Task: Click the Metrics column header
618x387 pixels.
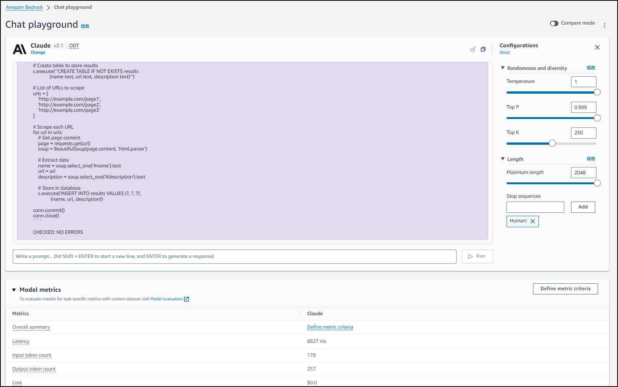Action: (x=20, y=314)
